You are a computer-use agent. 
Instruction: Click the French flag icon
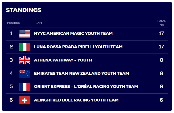pos(25,87)
